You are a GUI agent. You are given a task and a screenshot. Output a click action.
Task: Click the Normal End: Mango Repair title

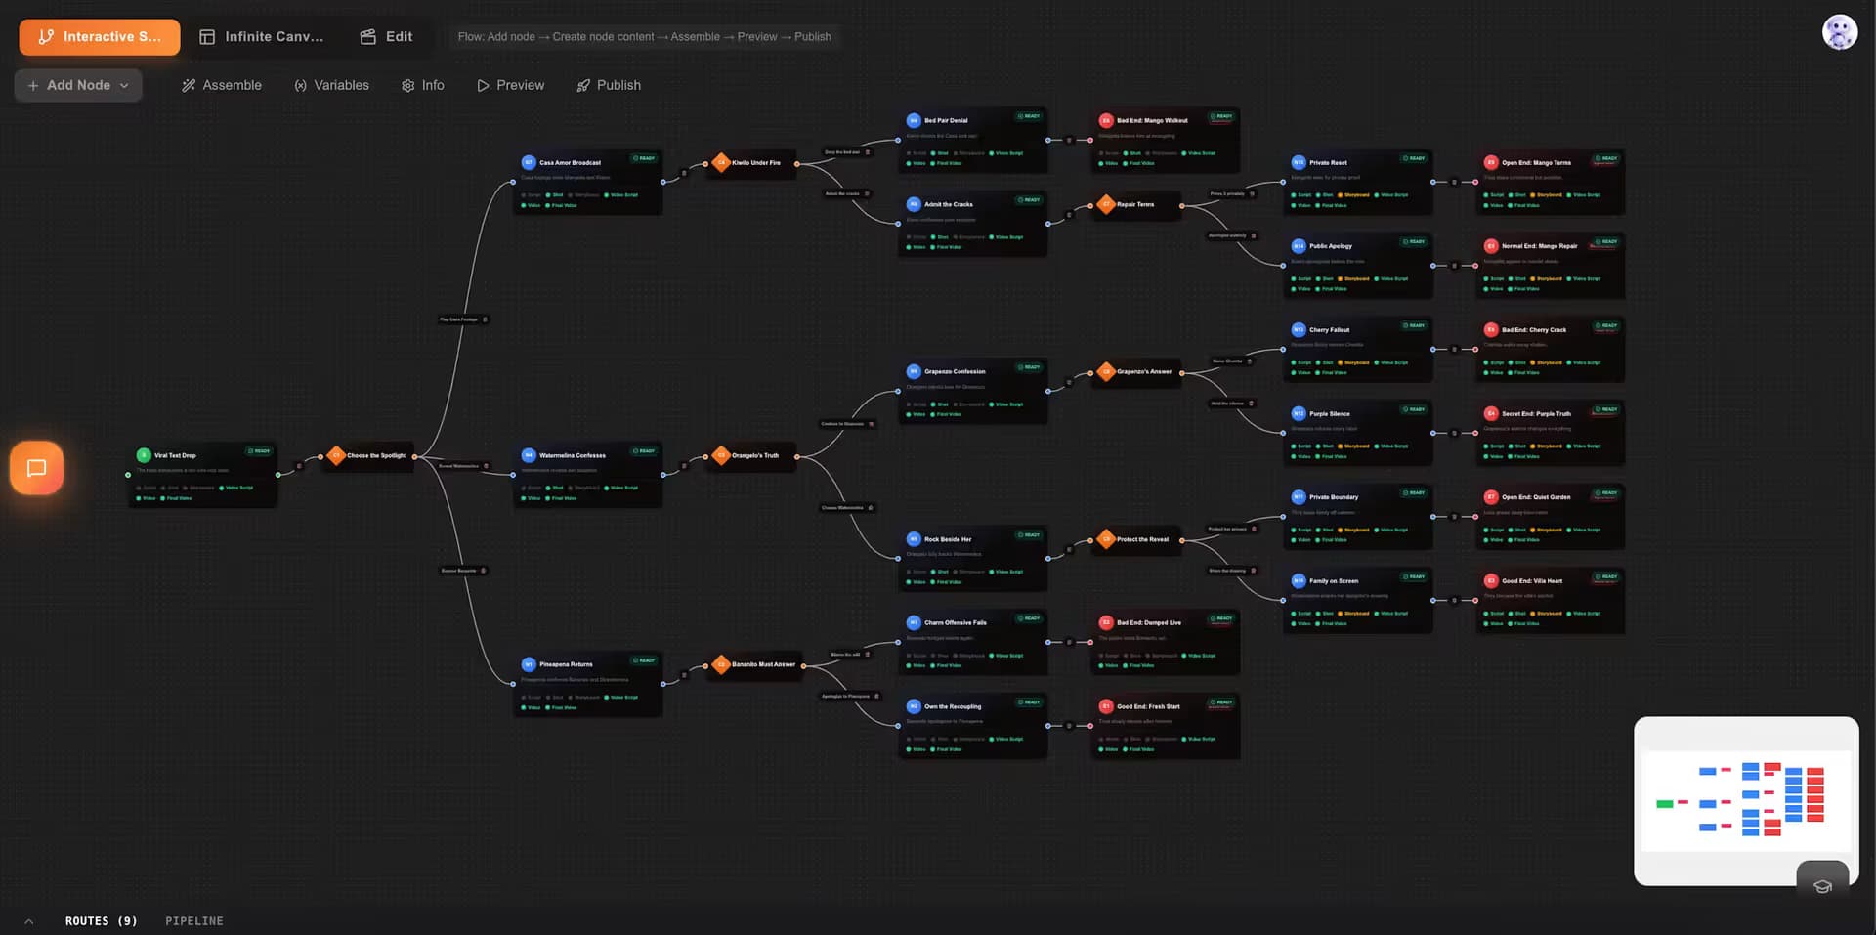pyautogui.click(x=1539, y=246)
